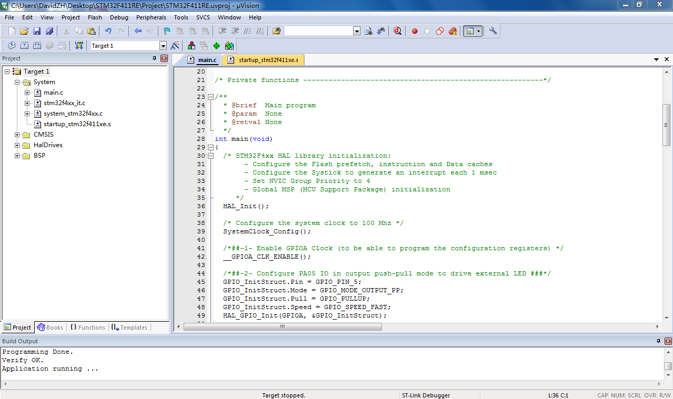Click the editor's horizontal scrollbar thumb
This screenshot has height=399, width=673.
pos(283,326)
